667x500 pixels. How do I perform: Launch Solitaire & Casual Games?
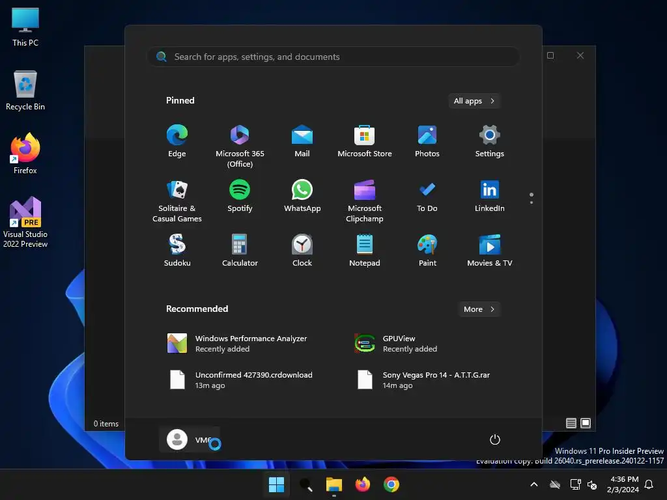[177, 201]
